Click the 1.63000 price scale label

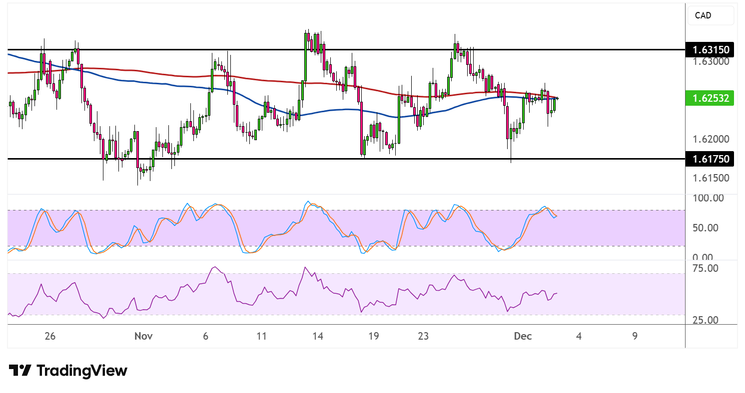coord(712,61)
